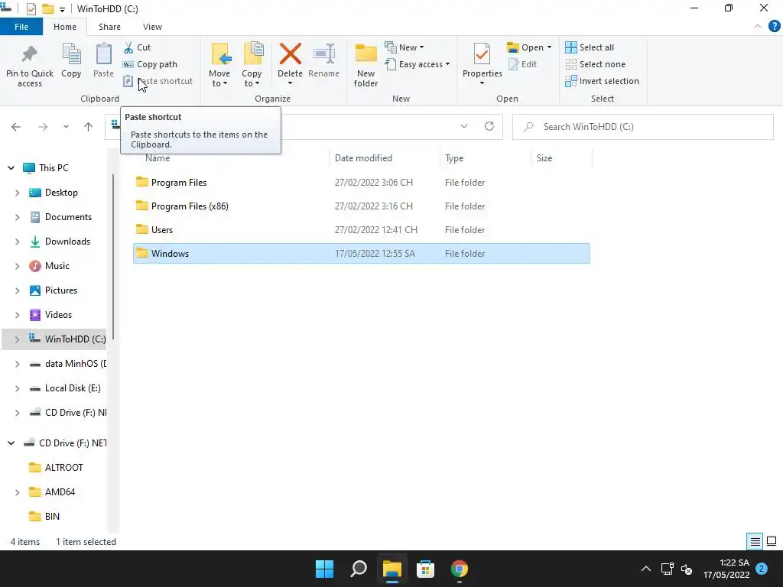Click Select all
783x587 pixels.
pyautogui.click(x=590, y=47)
